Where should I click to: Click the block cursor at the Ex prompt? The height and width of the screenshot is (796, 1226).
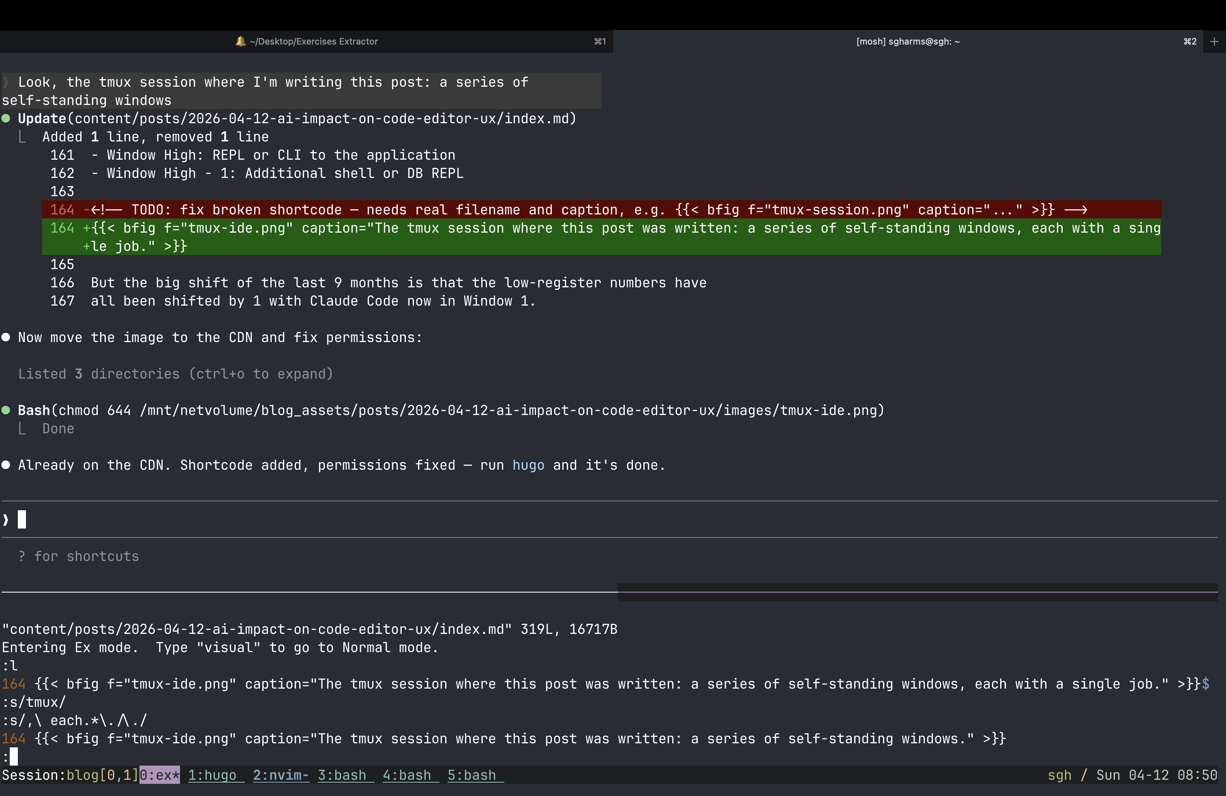[x=13, y=756]
